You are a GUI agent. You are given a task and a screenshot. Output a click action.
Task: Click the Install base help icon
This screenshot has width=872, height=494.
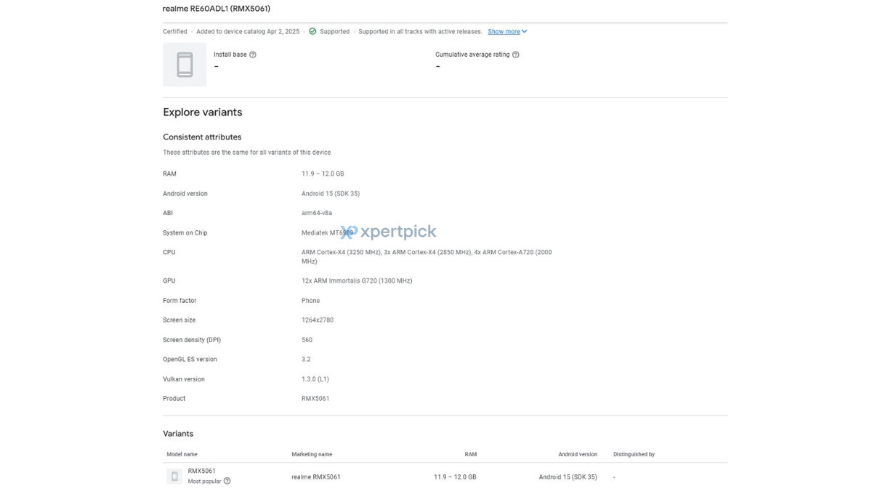point(253,54)
